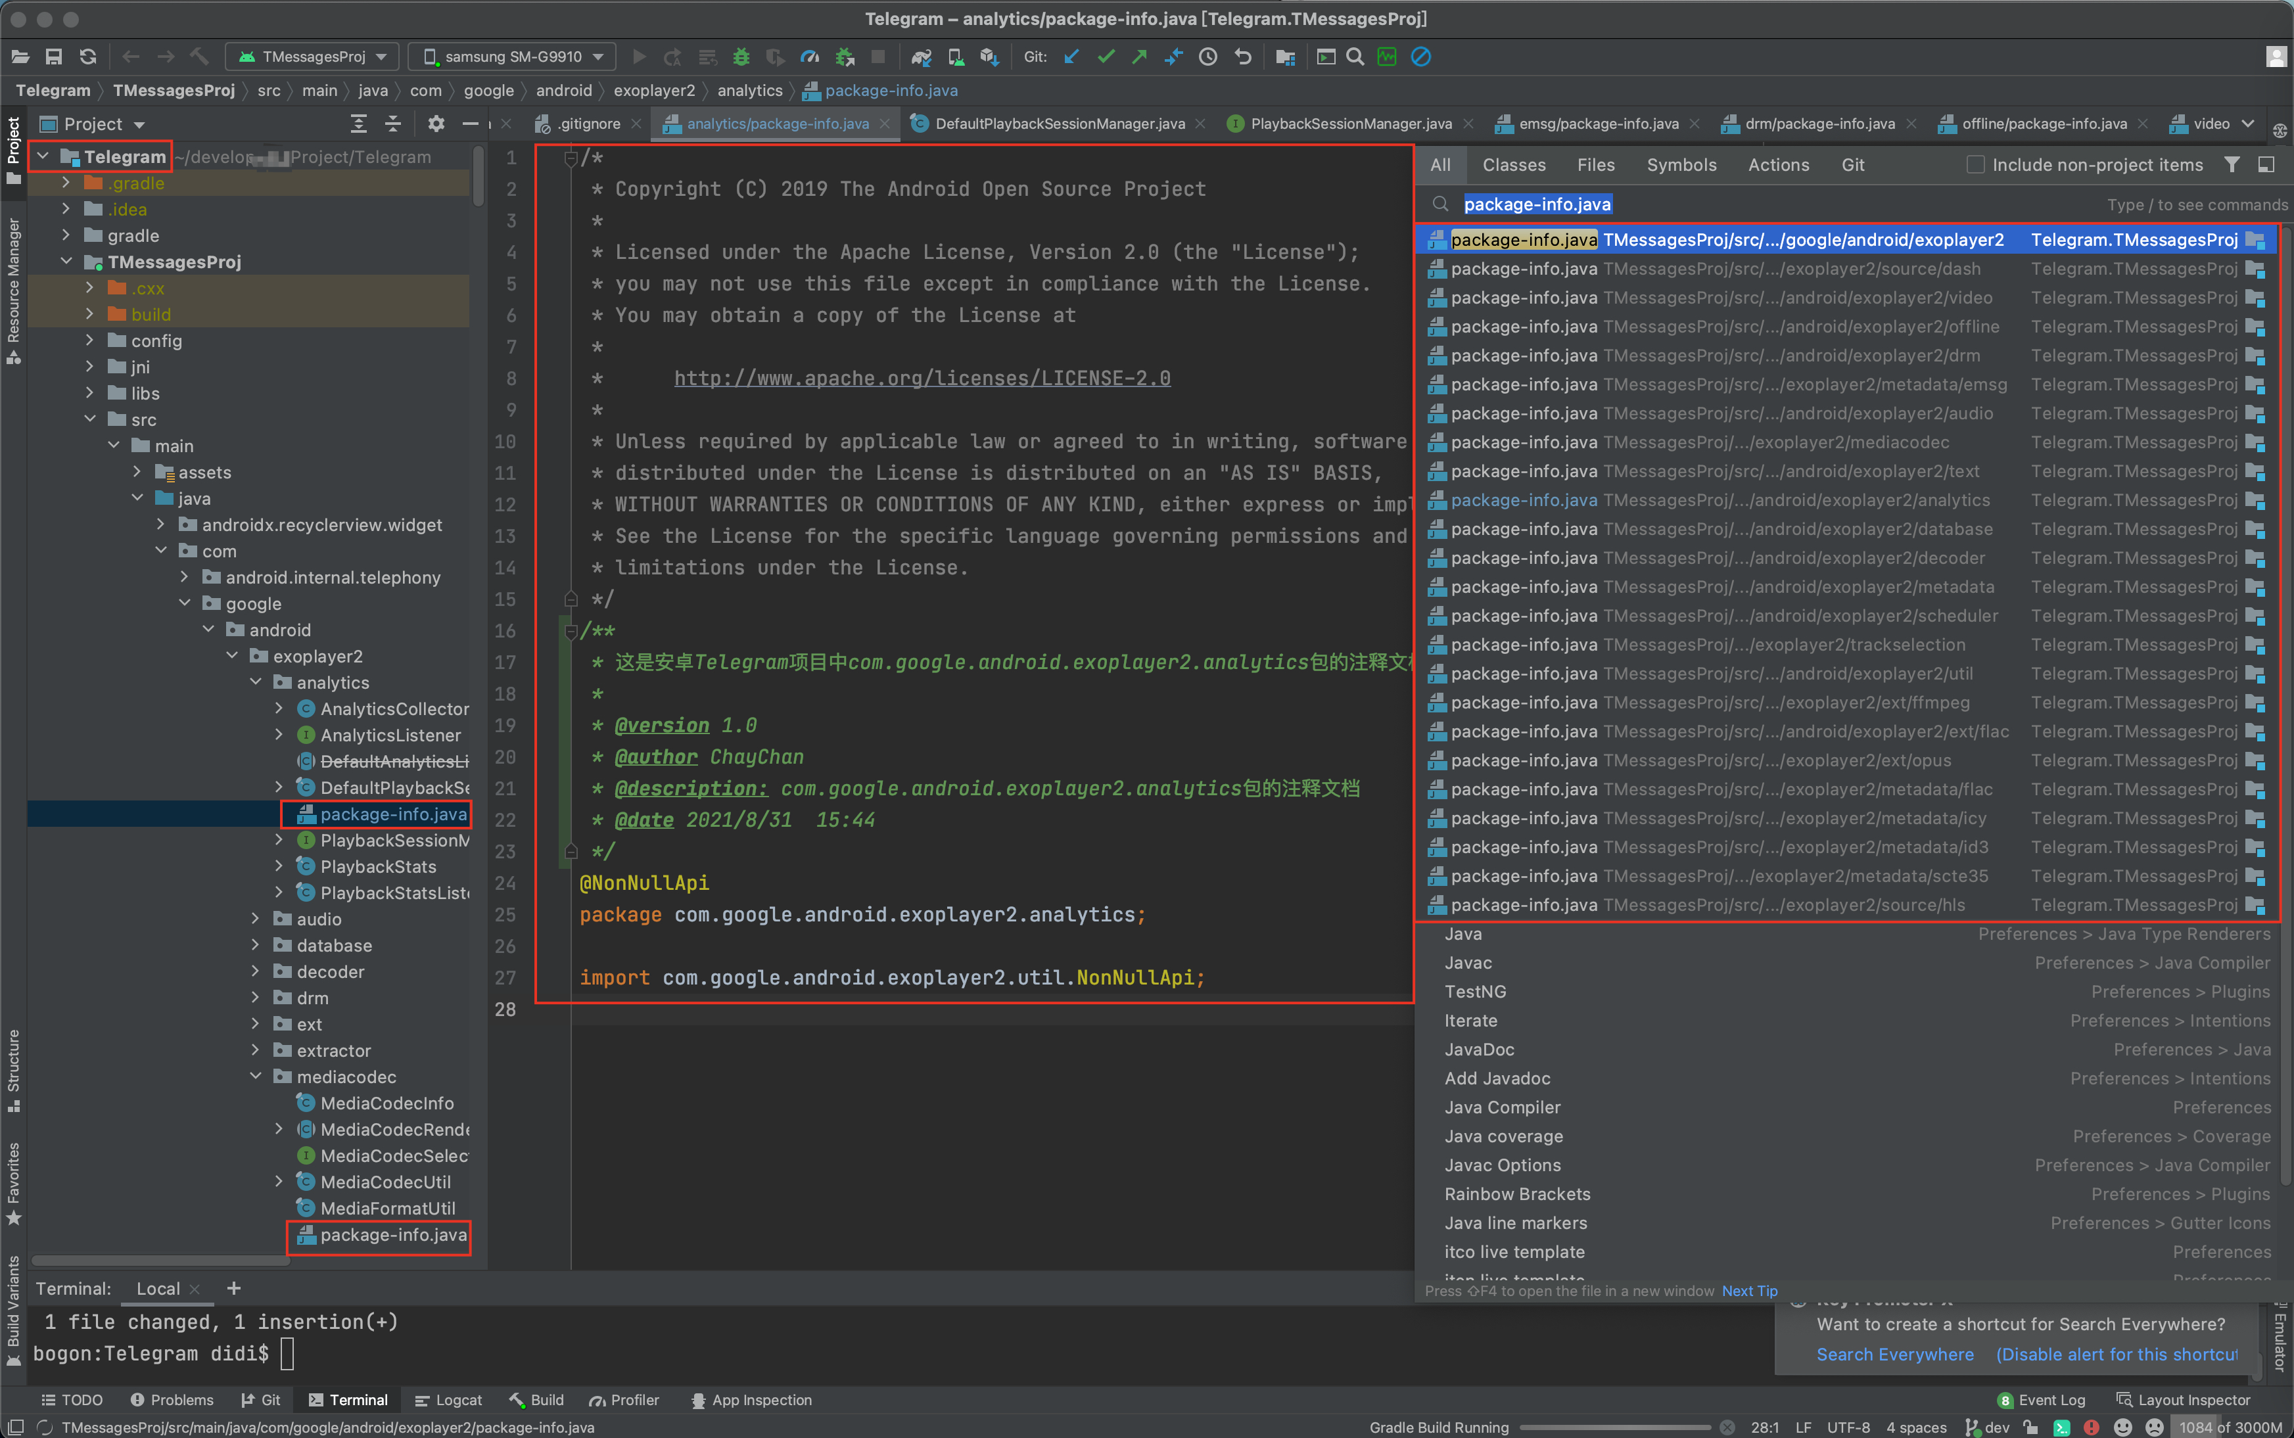Click Disable alert for this shortcut link
Screen dimensions: 2294x1438
point(2117,1355)
